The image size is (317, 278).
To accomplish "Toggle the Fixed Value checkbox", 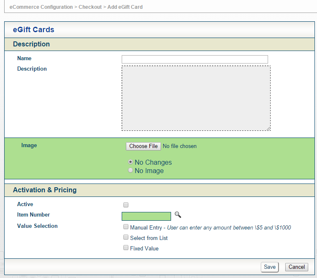I will [x=126, y=248].
